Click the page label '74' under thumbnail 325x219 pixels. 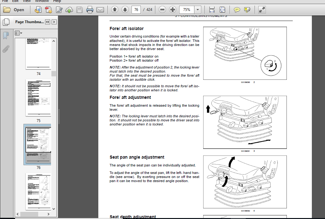pyautogui.click(x=39, y=74)
